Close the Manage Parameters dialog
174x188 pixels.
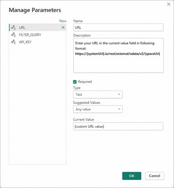coord(168,4)
